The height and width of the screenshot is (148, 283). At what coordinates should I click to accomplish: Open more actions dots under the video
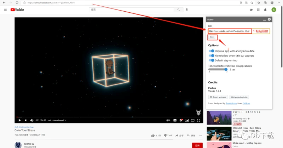point(200,136)
